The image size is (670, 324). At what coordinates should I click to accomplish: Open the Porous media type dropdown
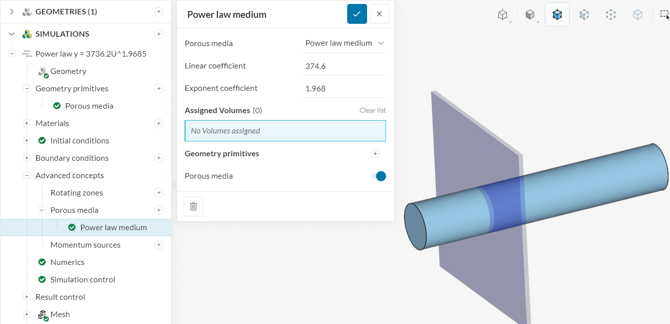pos(344,43)
